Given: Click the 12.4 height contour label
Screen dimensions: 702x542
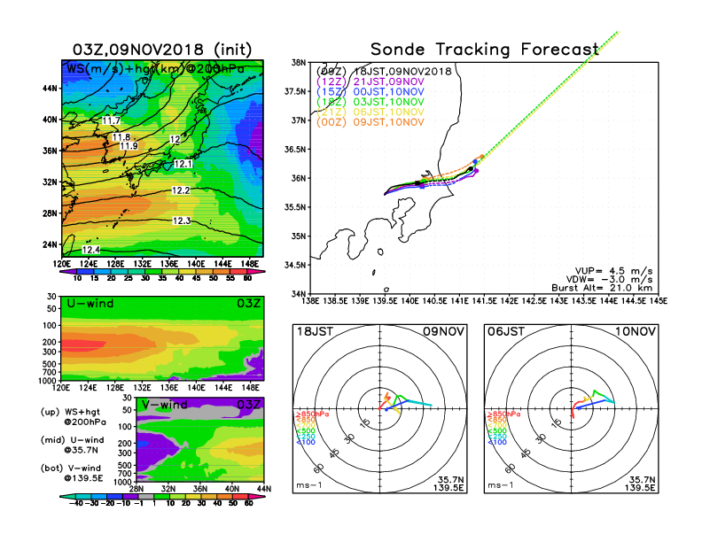Looking at the screenshot, I should [91, 250].
